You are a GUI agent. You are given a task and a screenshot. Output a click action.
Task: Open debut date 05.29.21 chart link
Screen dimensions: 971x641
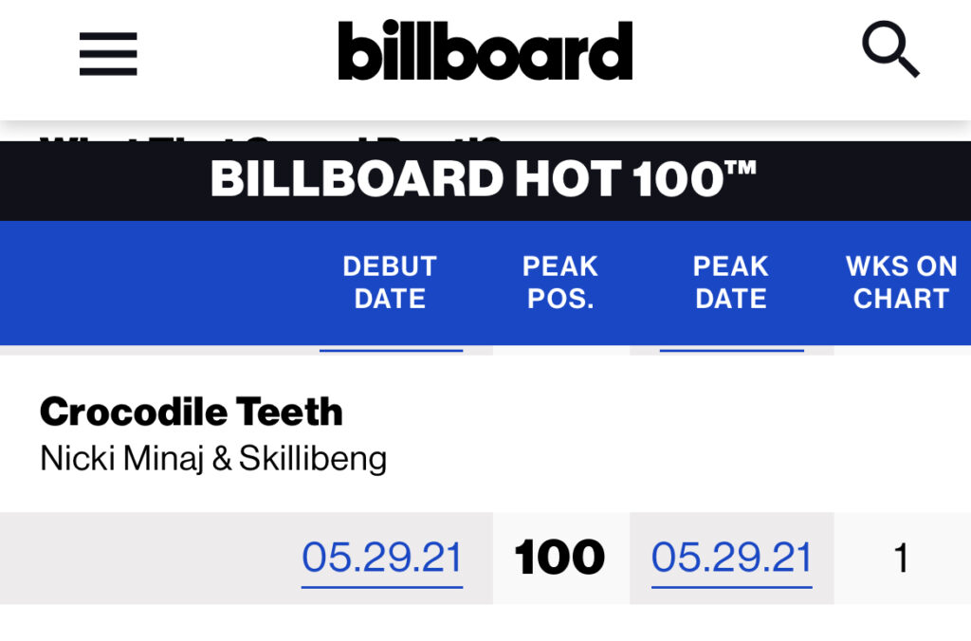382,559
